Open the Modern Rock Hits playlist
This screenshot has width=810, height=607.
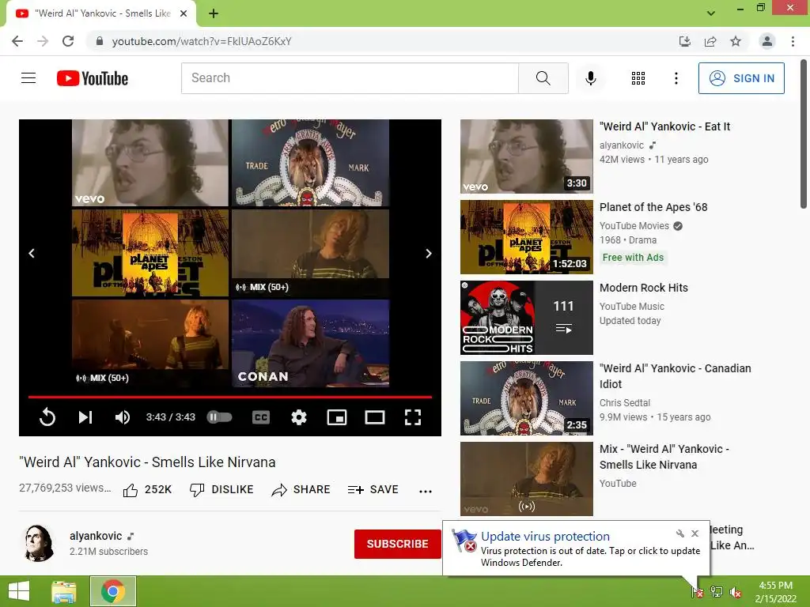tap(644, 288)
